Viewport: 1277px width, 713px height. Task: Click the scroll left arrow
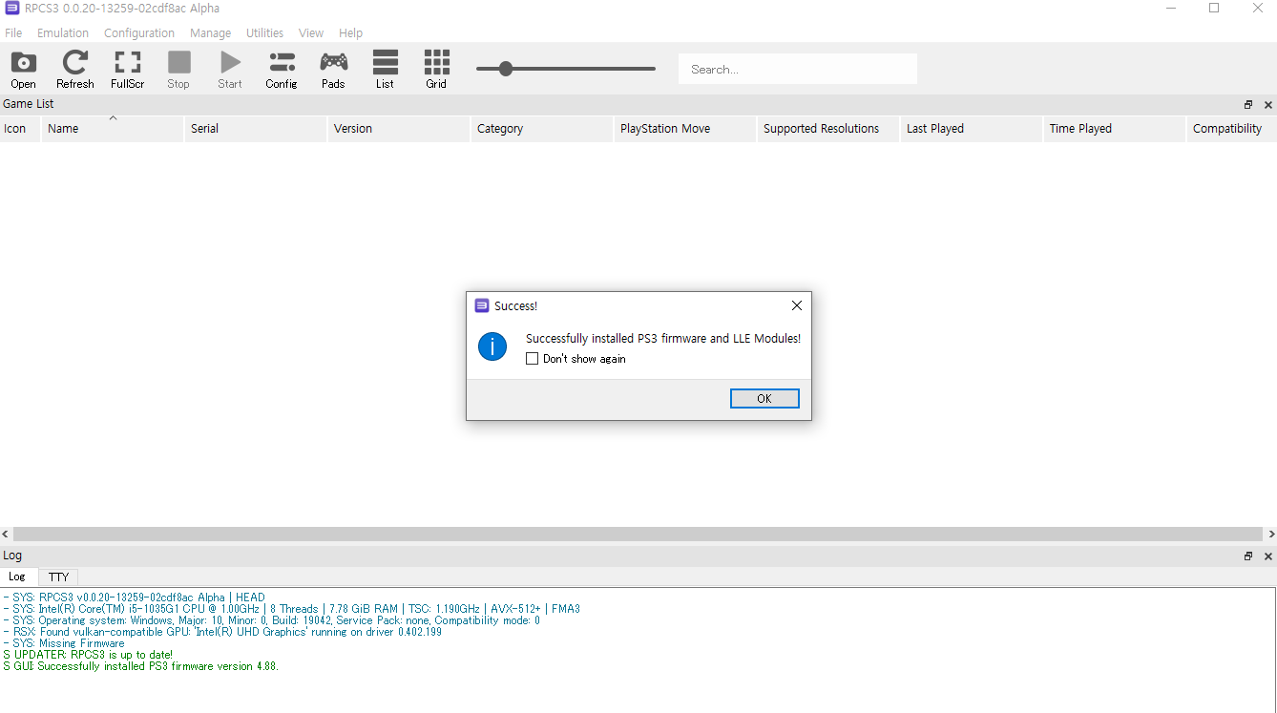pyautogui.click(x=6, y=535)
